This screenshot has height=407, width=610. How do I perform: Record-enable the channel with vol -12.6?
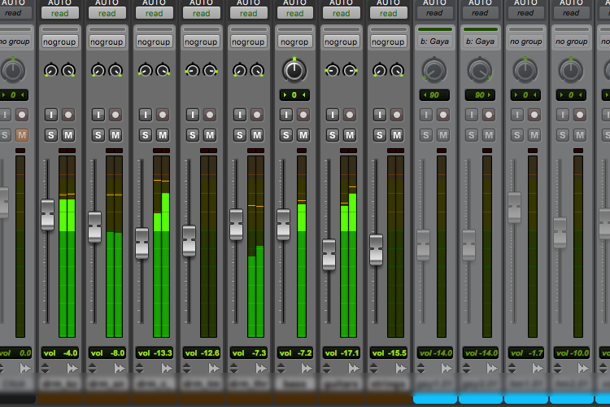coord(210,115)
